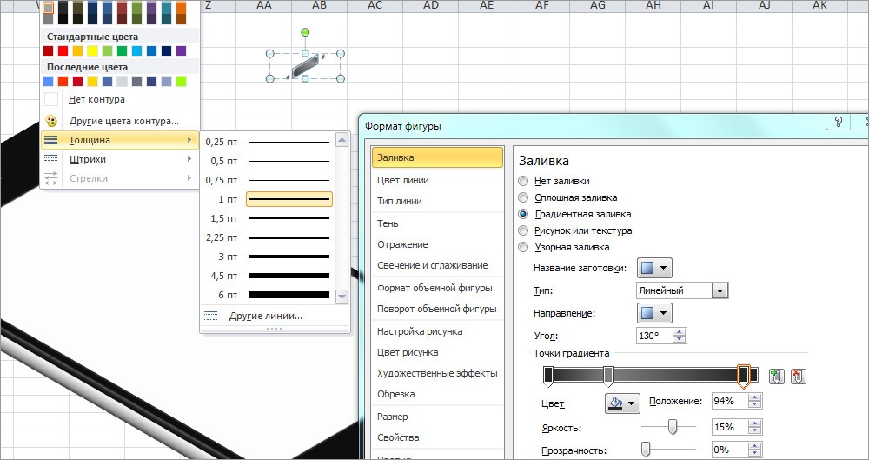Click the palette icon beside Другие цвета контура
Image resolution: width=869 pixels, height=460 pixels.
(51, 120)
